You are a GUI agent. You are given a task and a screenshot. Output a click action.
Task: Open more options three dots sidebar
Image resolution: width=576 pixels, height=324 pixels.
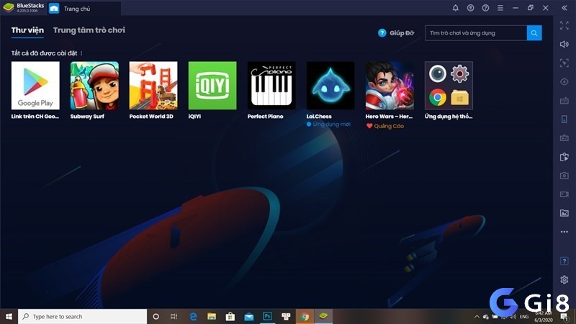coord(564,232)
